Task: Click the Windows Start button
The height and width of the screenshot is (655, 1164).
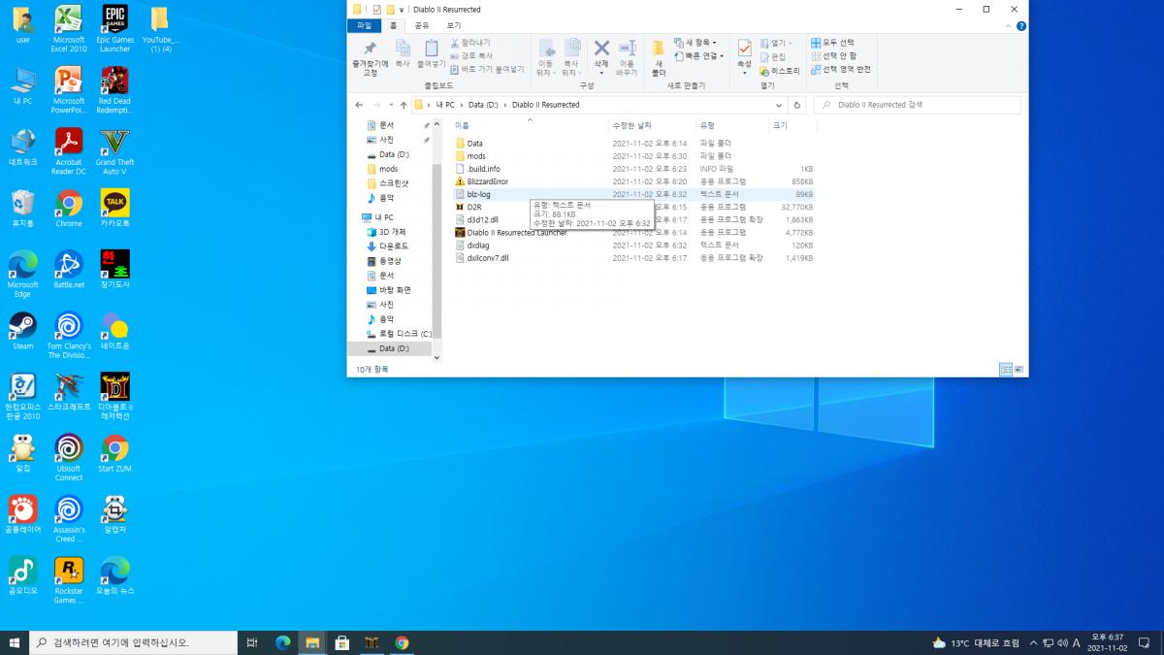Action: [x=15, y=642]
